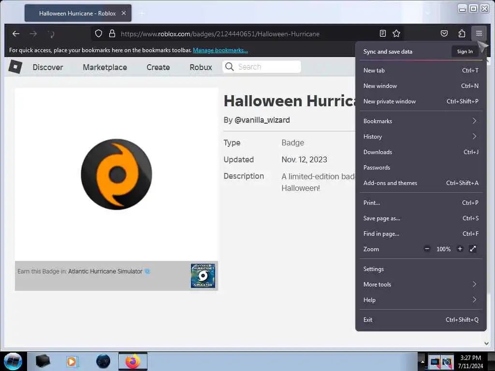Expand the Help submenu
Image resolution: width=495 pixels, height=371 pixels.
[x=421, y=300]
